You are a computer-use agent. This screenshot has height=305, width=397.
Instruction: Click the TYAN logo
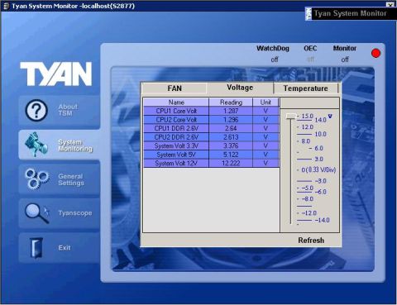click(56, 74)
